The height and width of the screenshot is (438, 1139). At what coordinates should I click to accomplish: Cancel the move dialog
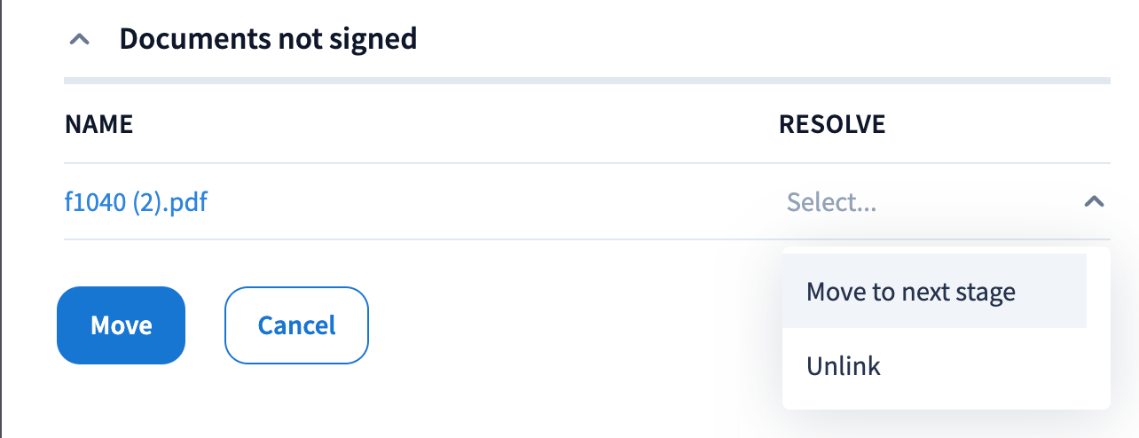[296, 325]
